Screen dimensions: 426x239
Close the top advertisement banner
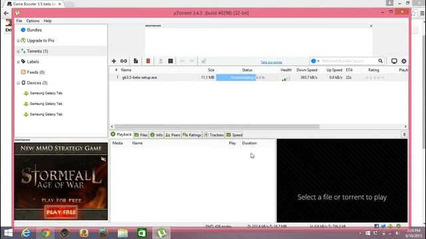[x=371, y=26]
